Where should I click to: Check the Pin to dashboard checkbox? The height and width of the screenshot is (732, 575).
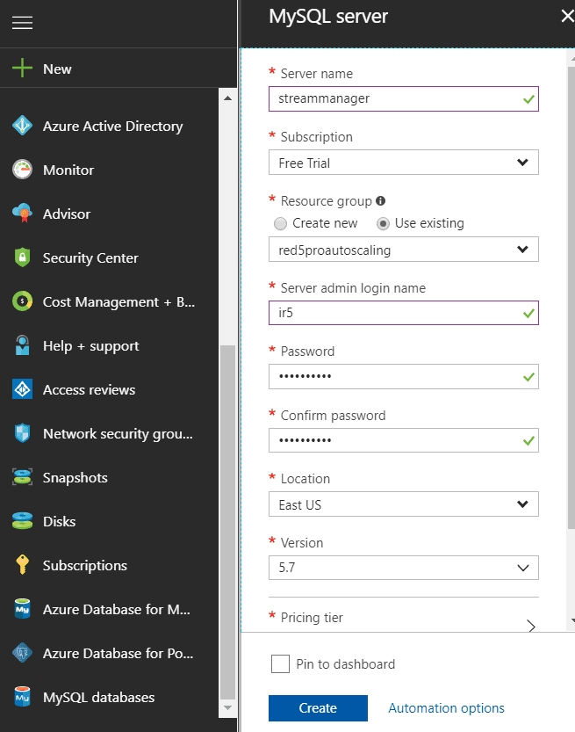pyautogui.click(x=280, y=663)
